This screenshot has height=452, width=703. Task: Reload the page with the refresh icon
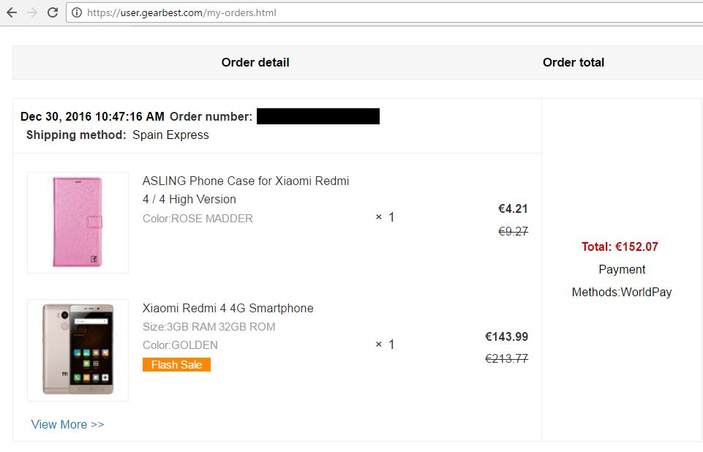[x=53, y=12]
